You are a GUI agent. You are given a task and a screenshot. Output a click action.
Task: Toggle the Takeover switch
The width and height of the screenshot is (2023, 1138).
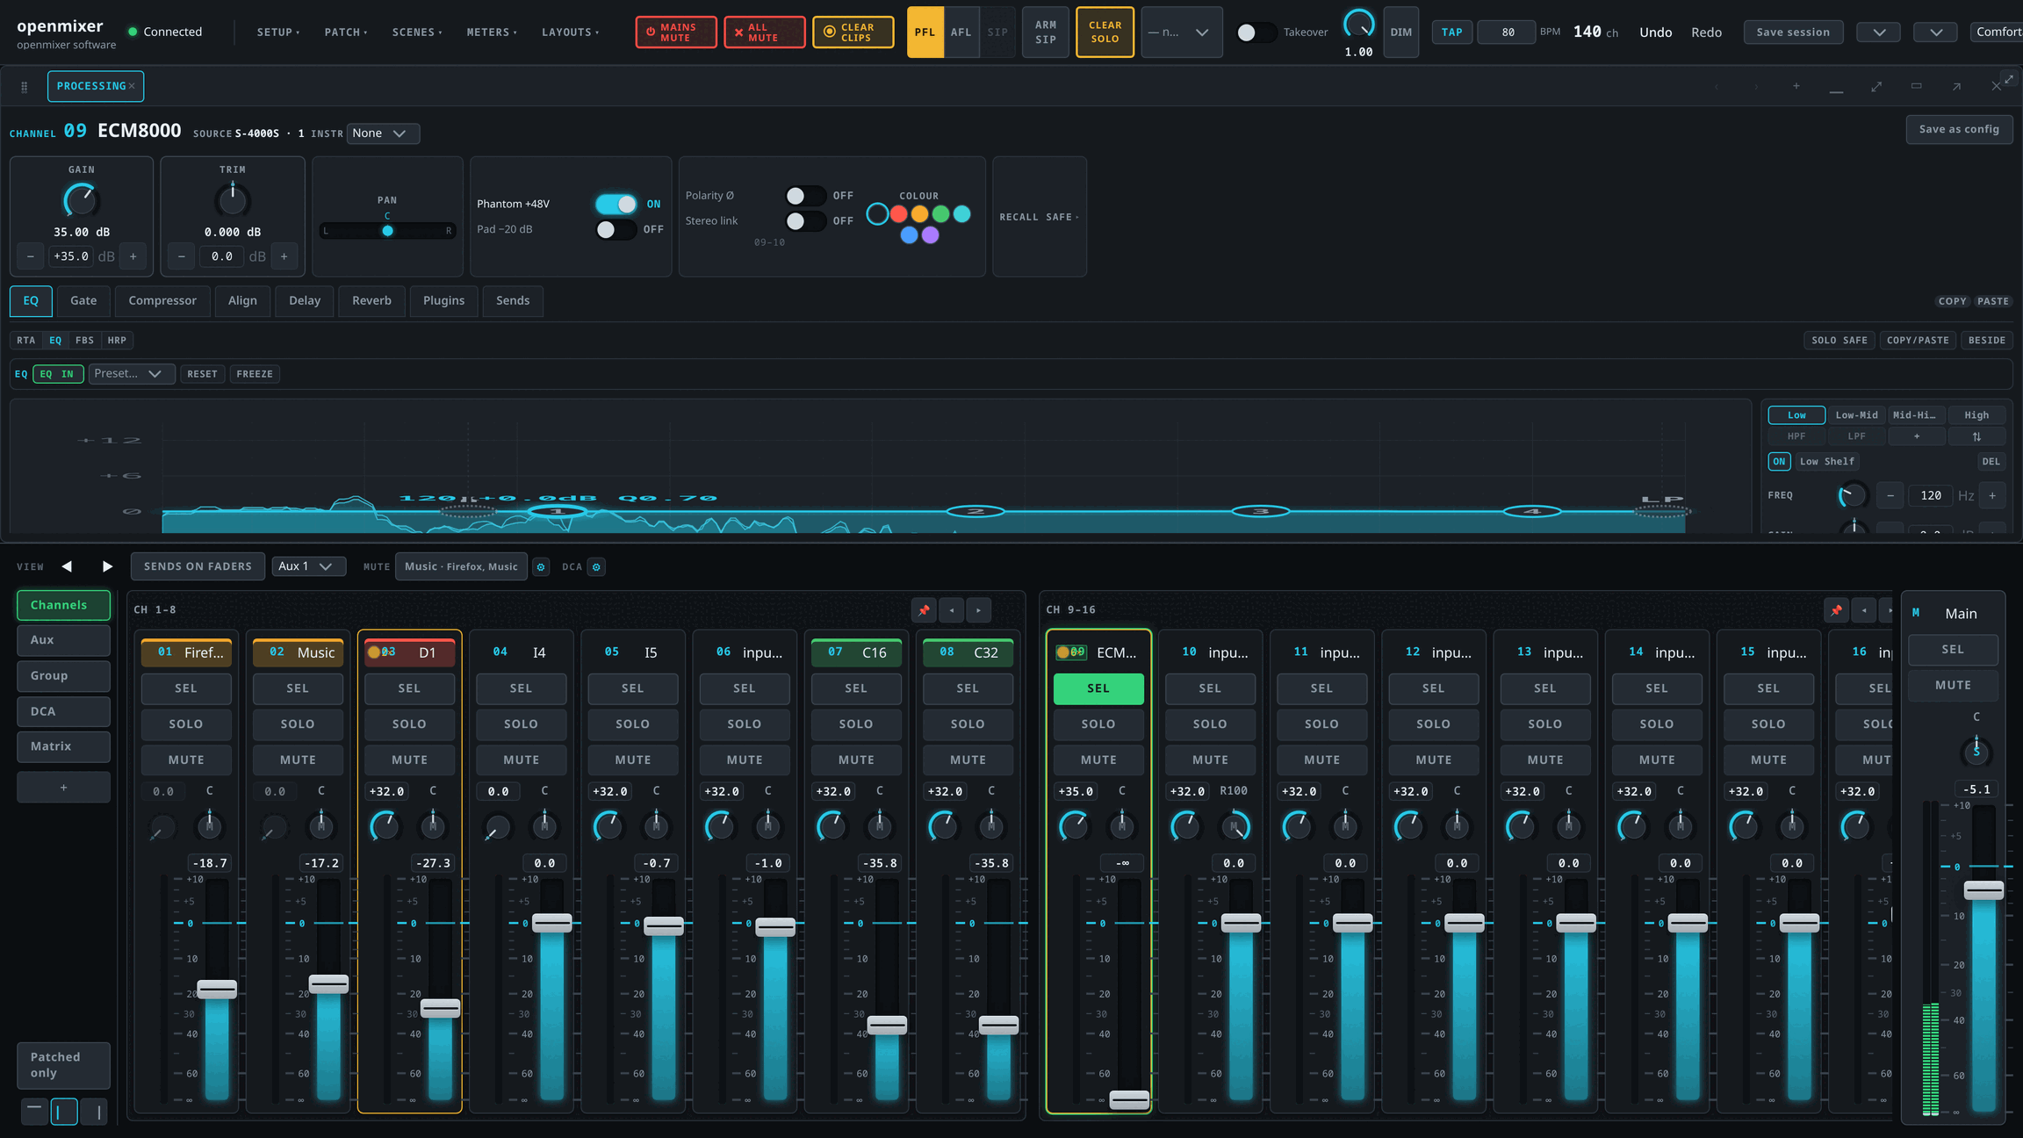pyautogui.click(x=1256, y=32)
